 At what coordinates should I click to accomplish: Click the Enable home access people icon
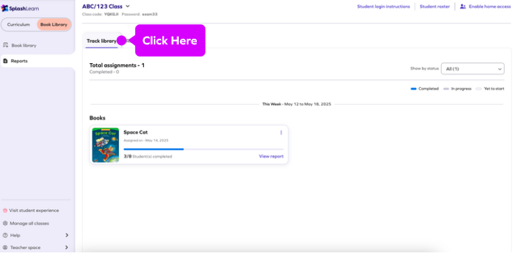point(463,7)
